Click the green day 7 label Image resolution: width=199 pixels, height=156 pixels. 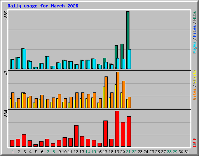pos(48,152)
